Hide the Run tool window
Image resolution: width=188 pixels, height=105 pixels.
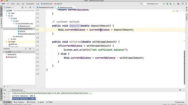(184, 90)
